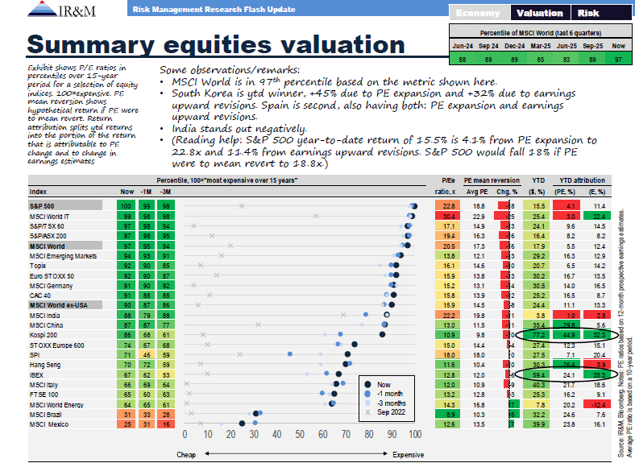Select the MSCI China row label
The height and width of the screenshot is (463, 635).
(x=46, y=325)
